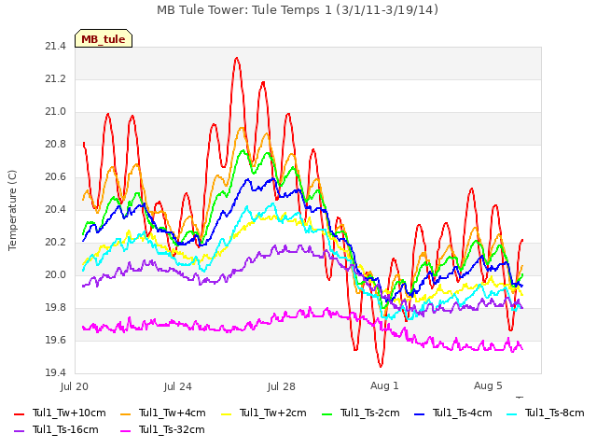Select the Tul1_Ts-2cm legend label
This screenshot has width=597, height=448.
coord(369,413)
